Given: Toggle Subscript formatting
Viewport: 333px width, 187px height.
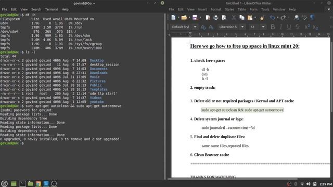Looking at the screenshot, I should tap(315, 27).
